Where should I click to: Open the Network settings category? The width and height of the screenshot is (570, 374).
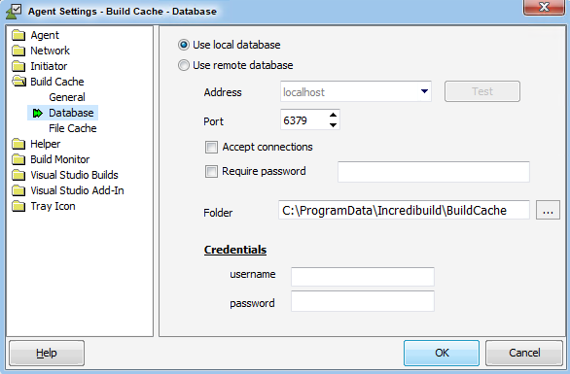[50, 51]
